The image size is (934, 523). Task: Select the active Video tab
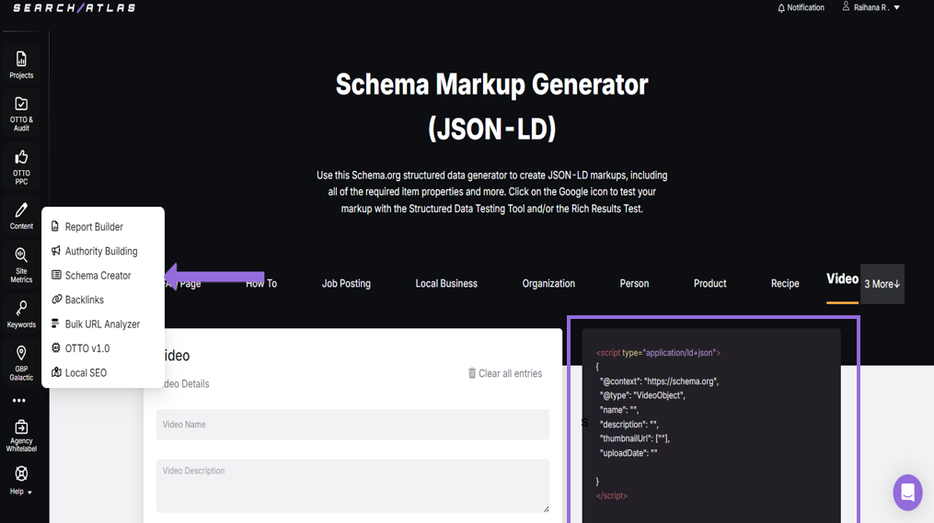pyautogui.click(x=842, y=279)
